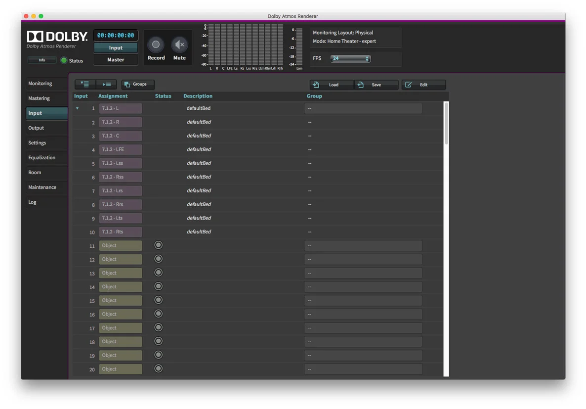Click the Dolby logo
Image resolution: width=586 pixels, height=409 pixels.
coord(57,36)
